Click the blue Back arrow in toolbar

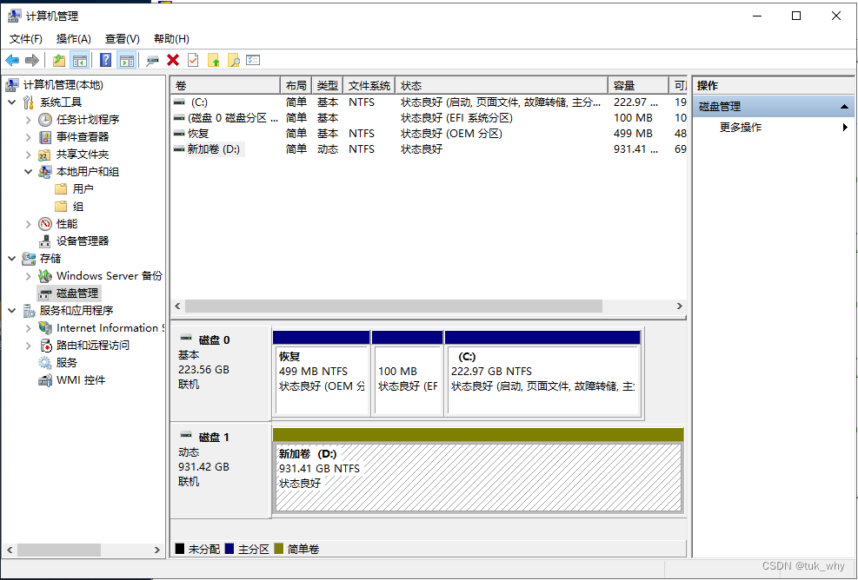pyautogui.click(x=12, y=60)
